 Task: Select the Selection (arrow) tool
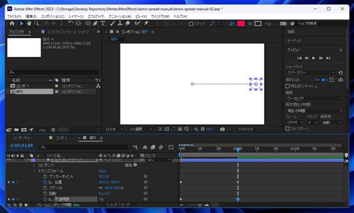pyautogui.click(x=21, y=23)
